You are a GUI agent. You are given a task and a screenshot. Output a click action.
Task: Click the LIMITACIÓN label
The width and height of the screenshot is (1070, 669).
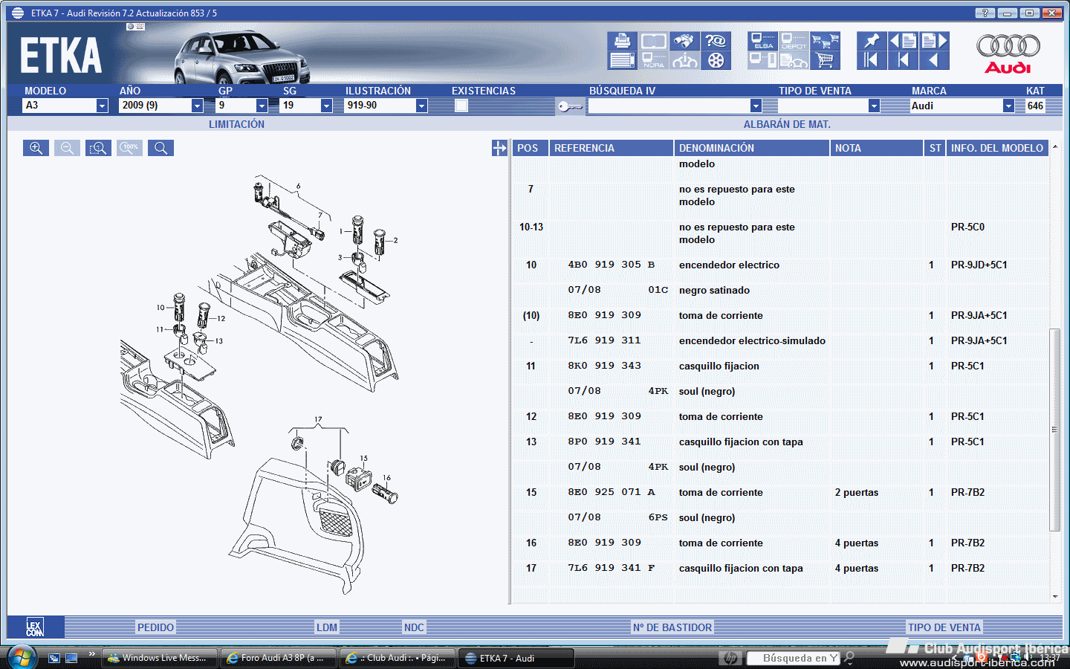tap(236, 124)
